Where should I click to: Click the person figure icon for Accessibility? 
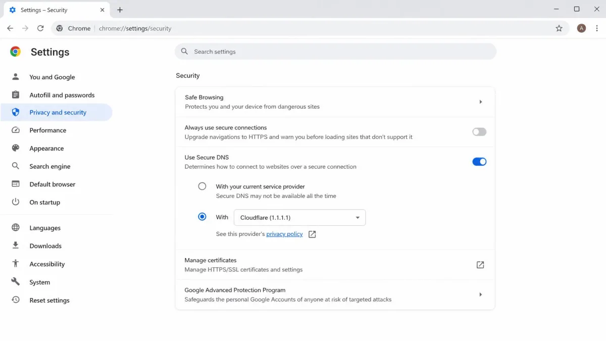(16, 264)
